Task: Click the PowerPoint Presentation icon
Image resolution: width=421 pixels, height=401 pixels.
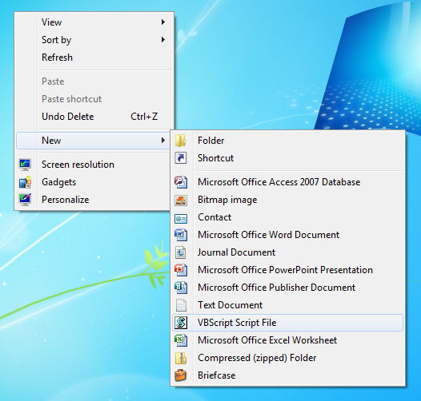Action: point(181,270)
